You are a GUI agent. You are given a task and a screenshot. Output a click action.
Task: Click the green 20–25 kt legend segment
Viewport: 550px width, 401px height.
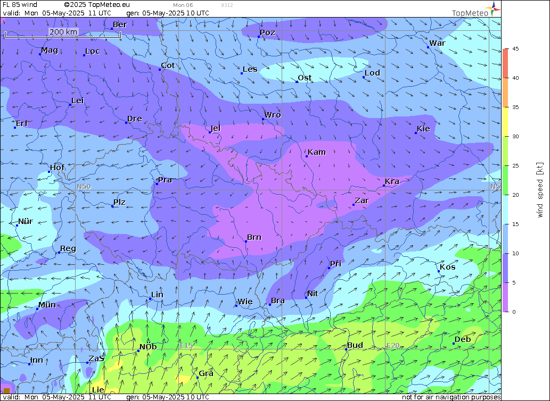(505, 180)
